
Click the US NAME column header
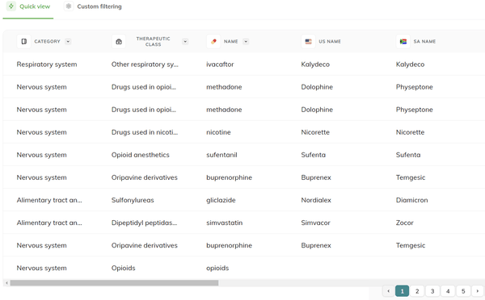click(330, 41)
